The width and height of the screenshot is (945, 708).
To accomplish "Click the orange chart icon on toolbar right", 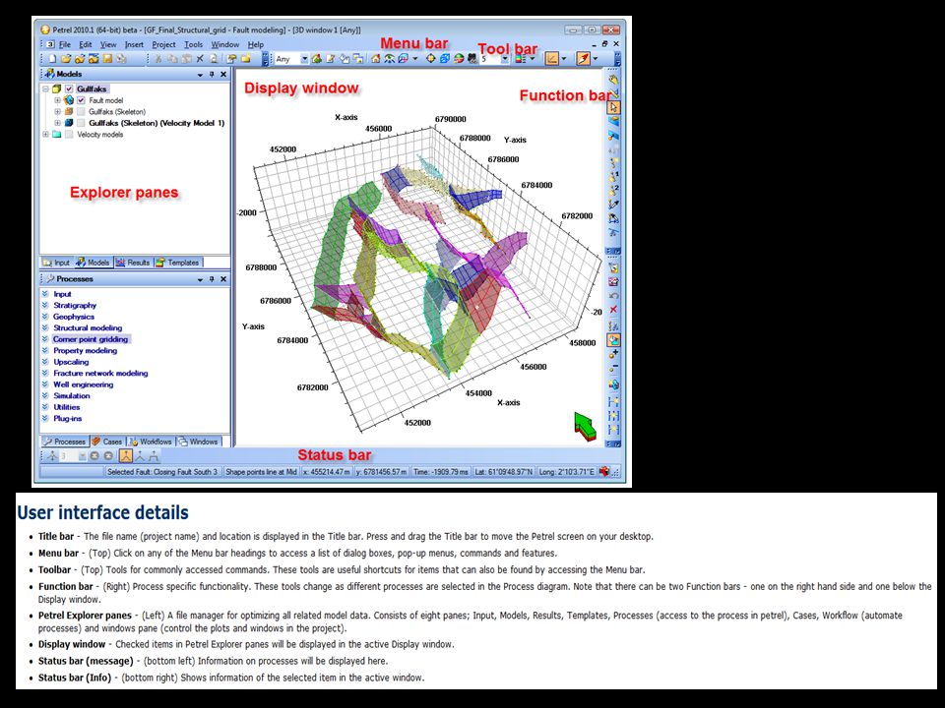I will click(x=551, y=58).
